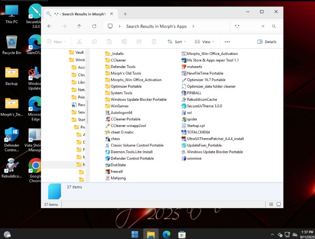Select the Vault folder in navigation pane
The image size is (315, 239).
76,52
